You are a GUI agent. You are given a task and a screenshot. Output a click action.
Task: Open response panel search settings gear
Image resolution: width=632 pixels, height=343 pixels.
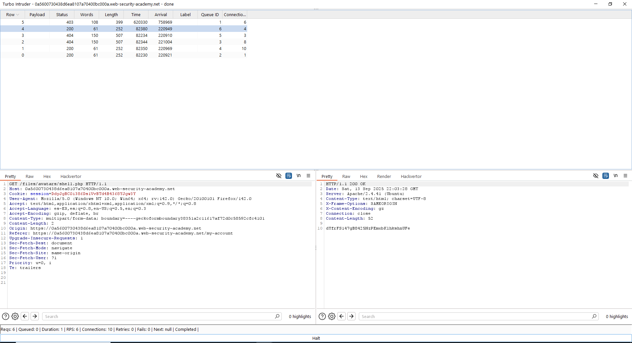(332, 316)
